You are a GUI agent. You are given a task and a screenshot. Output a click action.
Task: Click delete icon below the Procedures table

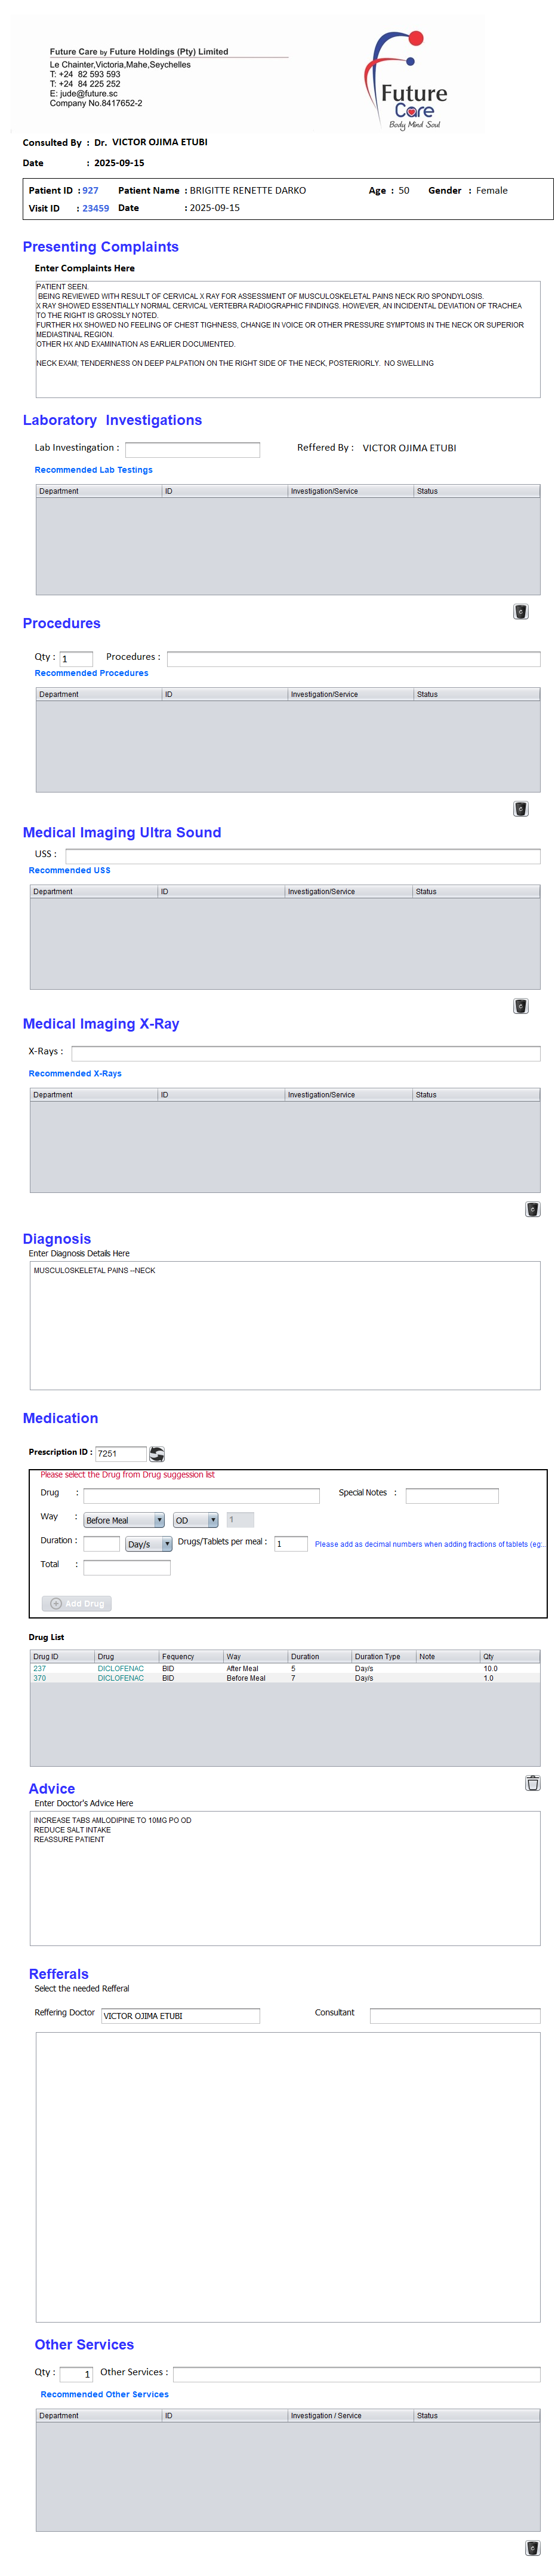[520, 808]
